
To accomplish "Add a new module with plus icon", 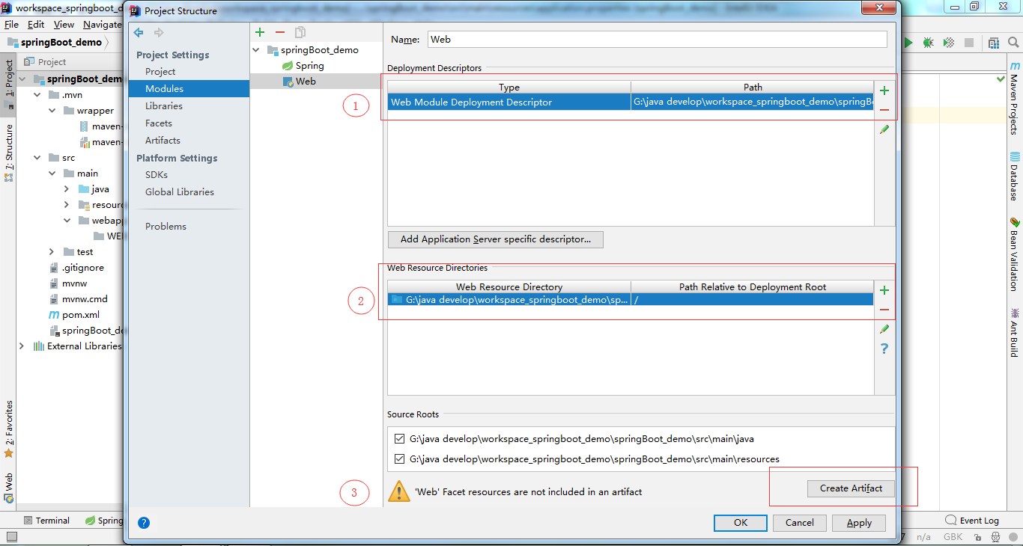I will (260, 32).
